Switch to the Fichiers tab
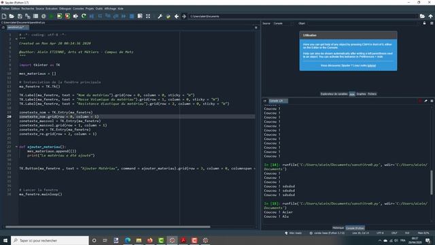This screenshot has height=245, width=435. point(372,94)
